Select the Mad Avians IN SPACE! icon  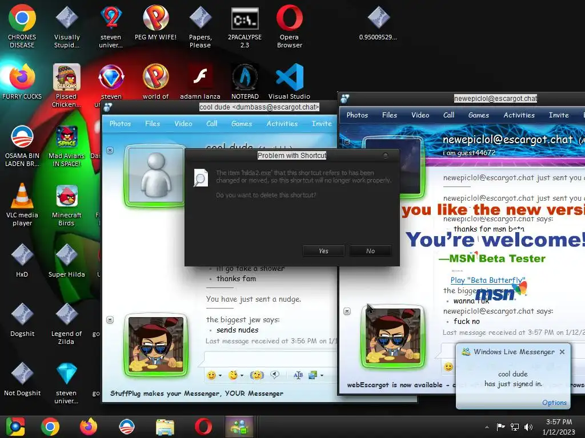(x=66, y=145)
